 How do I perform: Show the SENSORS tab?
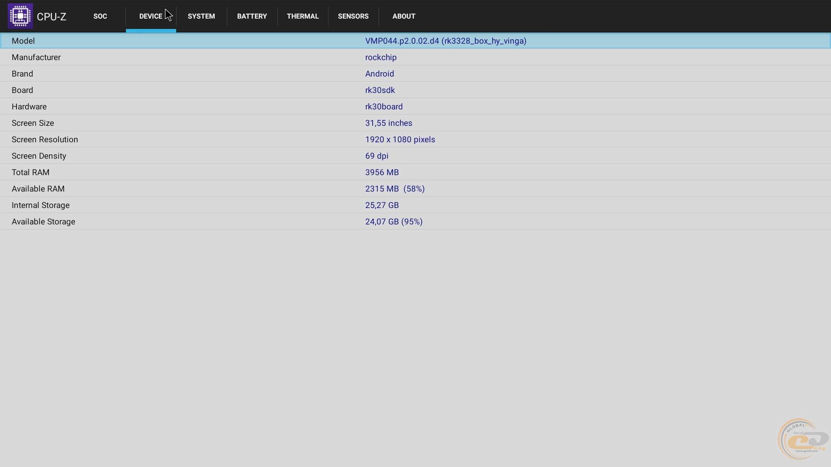(x=353, y=16)
